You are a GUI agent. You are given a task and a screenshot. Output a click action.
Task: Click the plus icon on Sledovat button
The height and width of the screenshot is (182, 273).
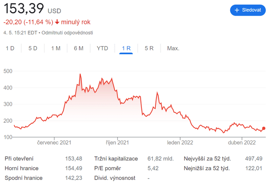pyautogui.click(x=237, y=10)
